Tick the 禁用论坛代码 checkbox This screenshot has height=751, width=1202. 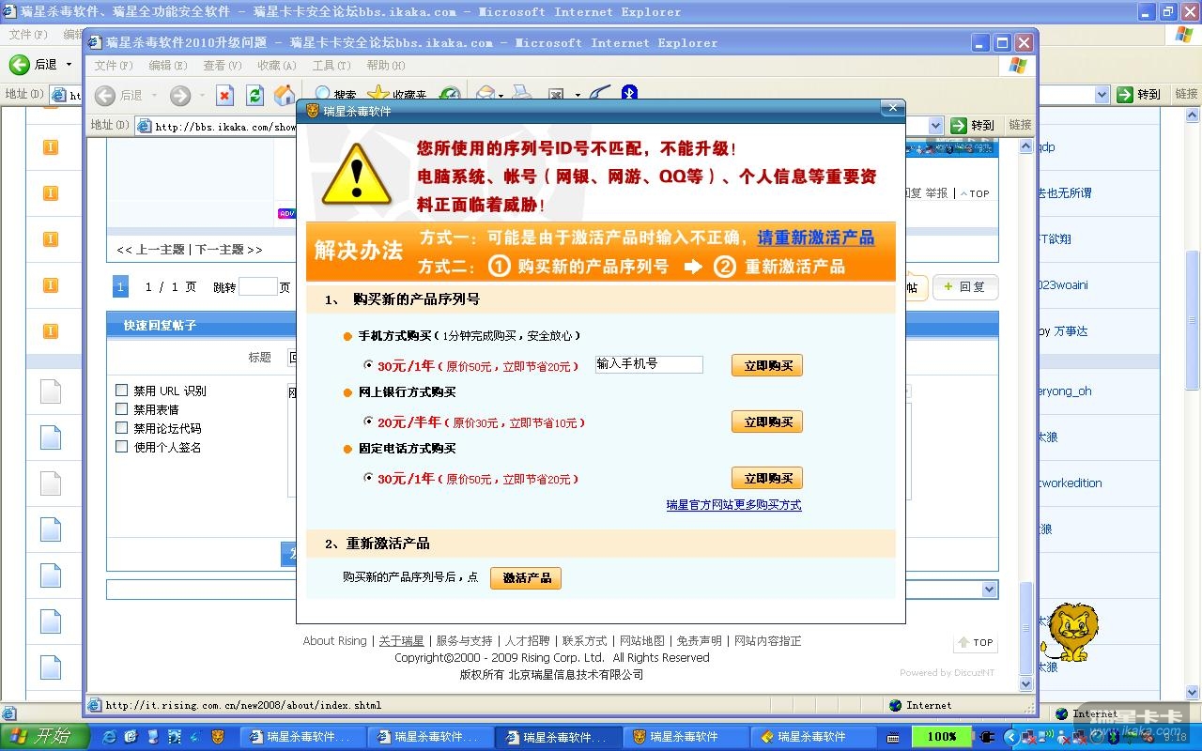tap(121, 428)
